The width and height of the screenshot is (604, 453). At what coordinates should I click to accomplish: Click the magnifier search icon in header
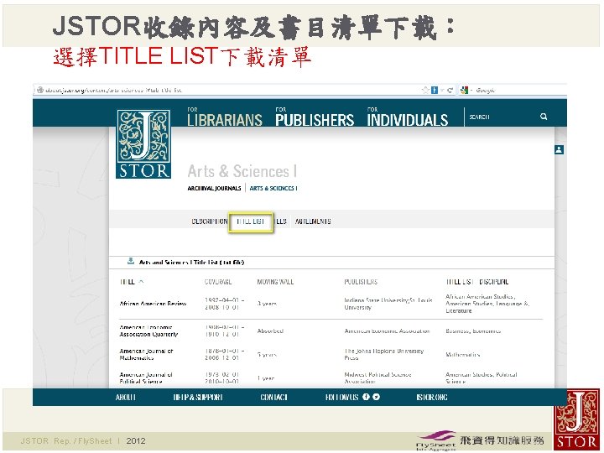[544, 117]
